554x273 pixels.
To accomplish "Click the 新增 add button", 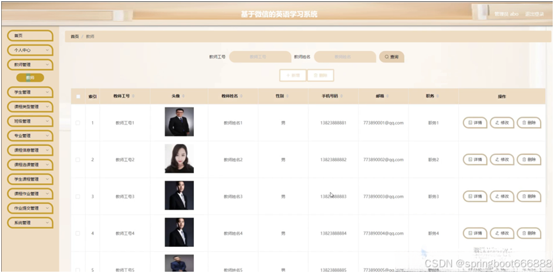I will 293,75.
